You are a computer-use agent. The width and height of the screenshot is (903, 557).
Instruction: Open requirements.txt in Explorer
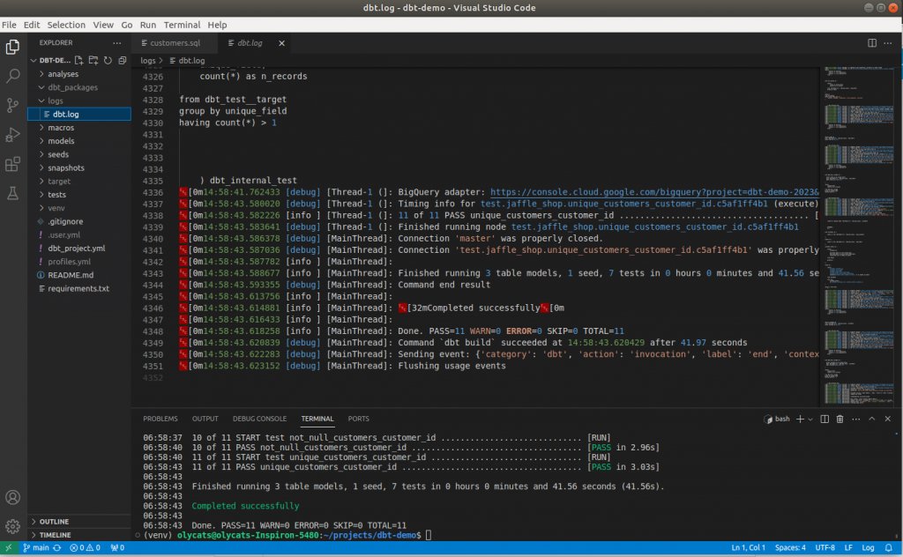pos(79,289)
